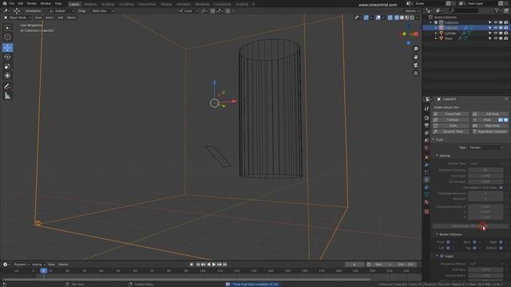
Task: Play animation forward in timeline
Action: (x=214, y=265)
